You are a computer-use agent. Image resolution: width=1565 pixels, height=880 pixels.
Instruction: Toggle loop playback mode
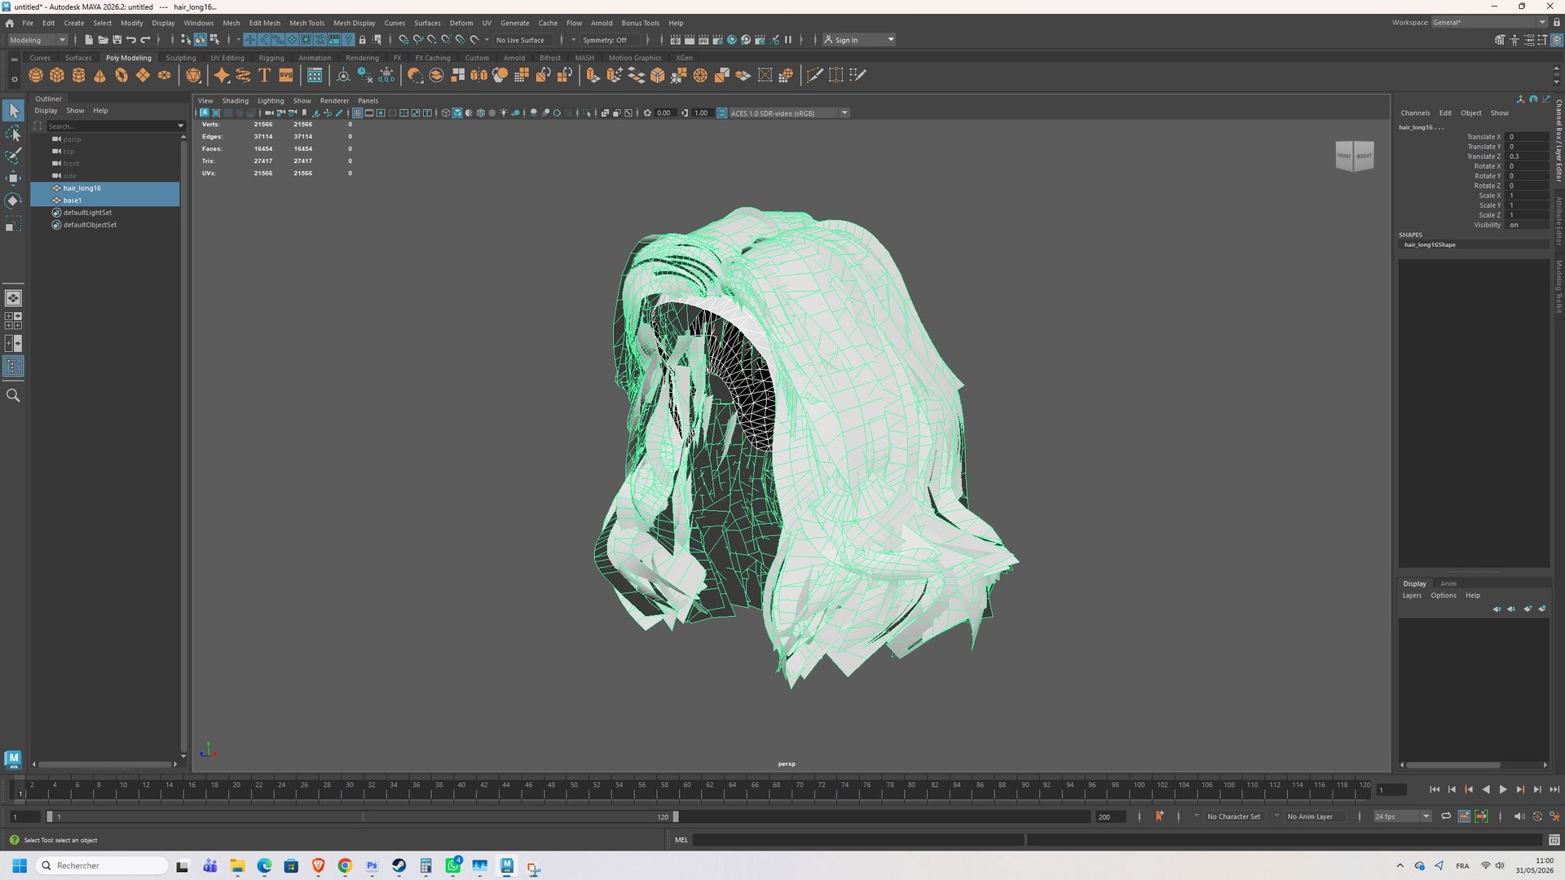point(1446,816)
